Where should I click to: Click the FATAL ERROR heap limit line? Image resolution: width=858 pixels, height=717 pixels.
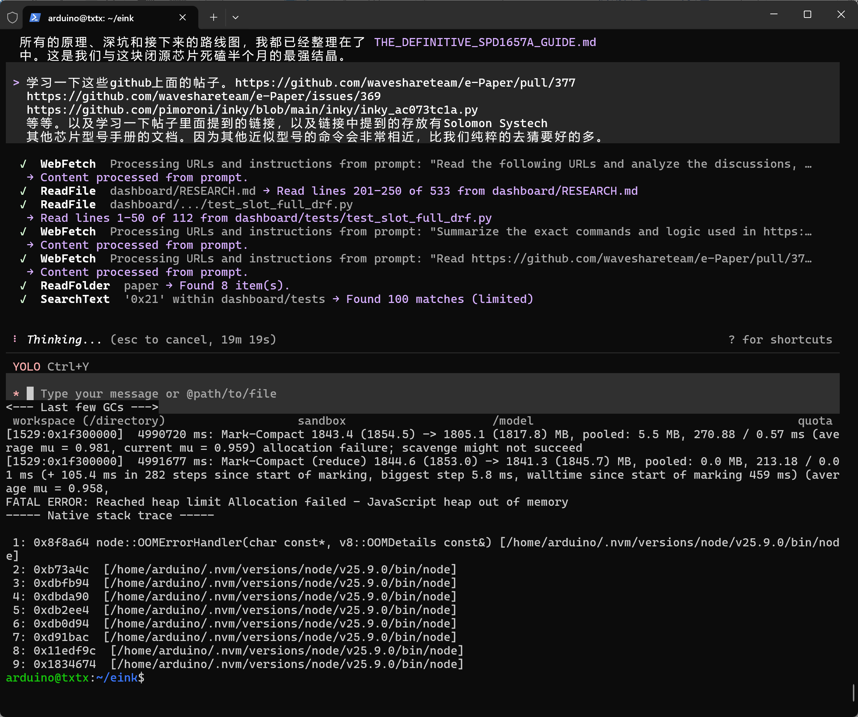coord(287,502)
